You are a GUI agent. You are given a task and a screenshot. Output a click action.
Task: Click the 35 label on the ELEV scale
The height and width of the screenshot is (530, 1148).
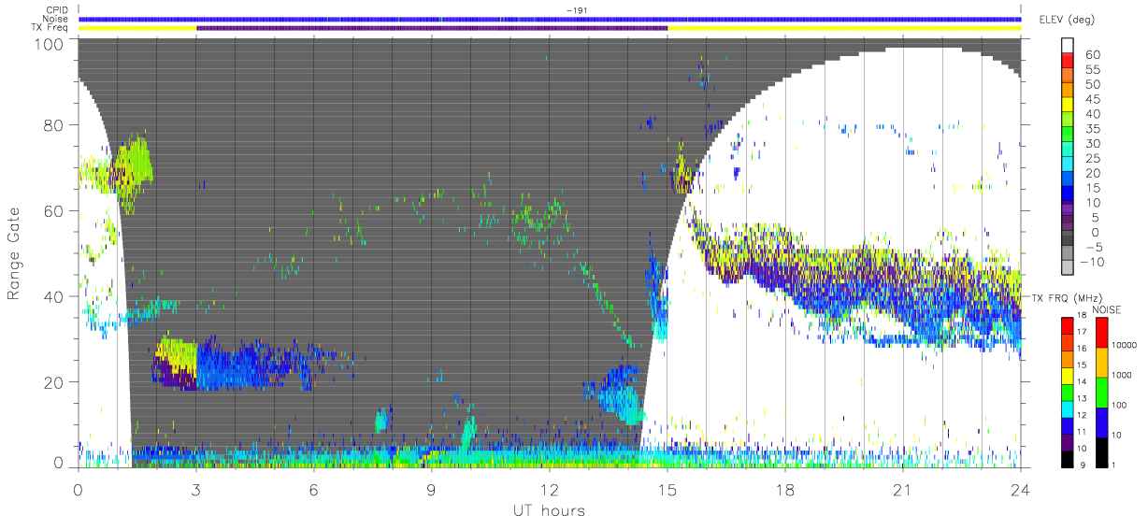1093,129
